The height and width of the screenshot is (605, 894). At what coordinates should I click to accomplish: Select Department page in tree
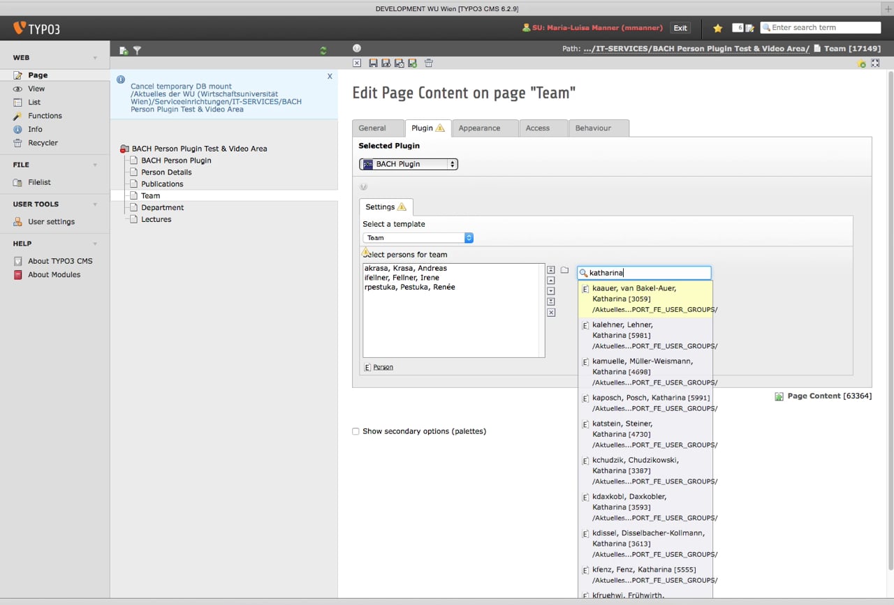163,208
